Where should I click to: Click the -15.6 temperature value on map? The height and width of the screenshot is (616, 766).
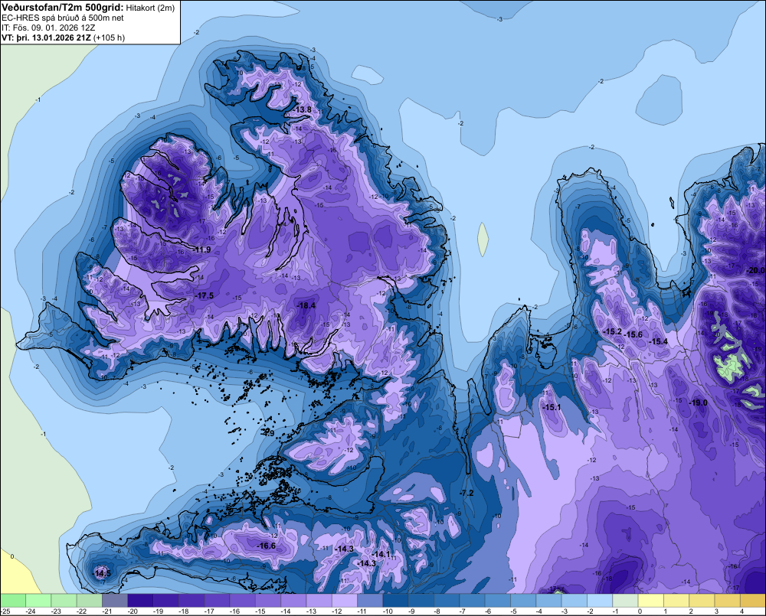(633, 335)
